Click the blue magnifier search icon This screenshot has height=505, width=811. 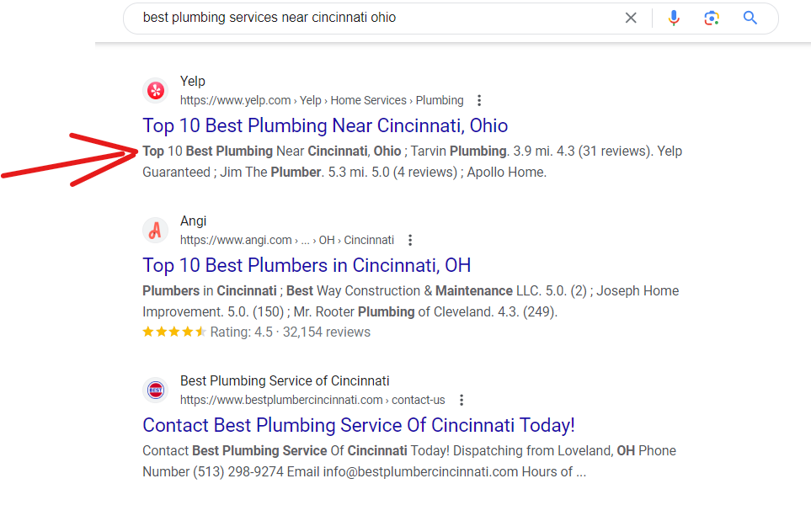tap(750, 17)
